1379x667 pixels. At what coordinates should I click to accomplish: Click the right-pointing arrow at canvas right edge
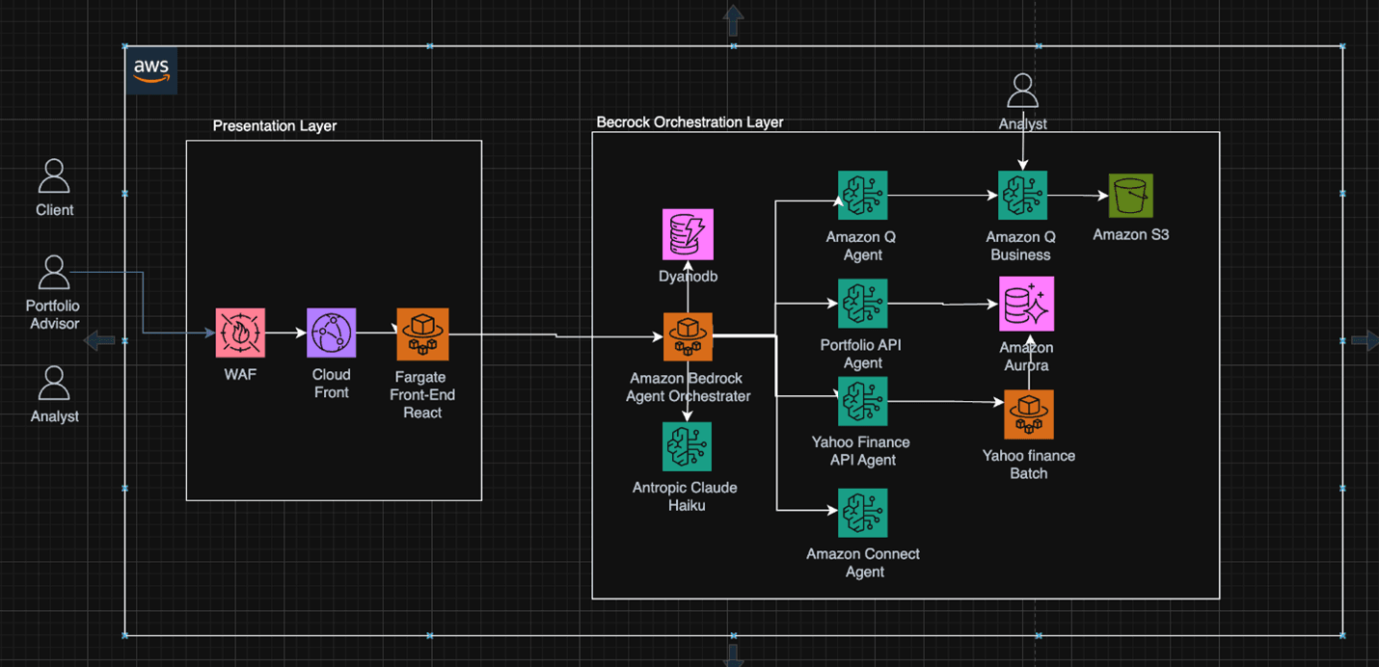(x=1364, y=340)
